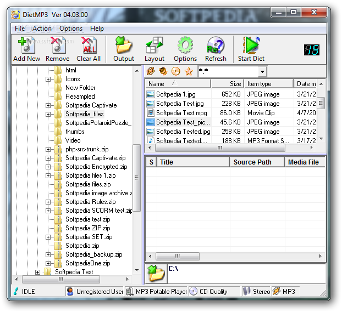Select Softpedia Test.jpg in file list
Screen dimensions: 342x312
point(180,104)
